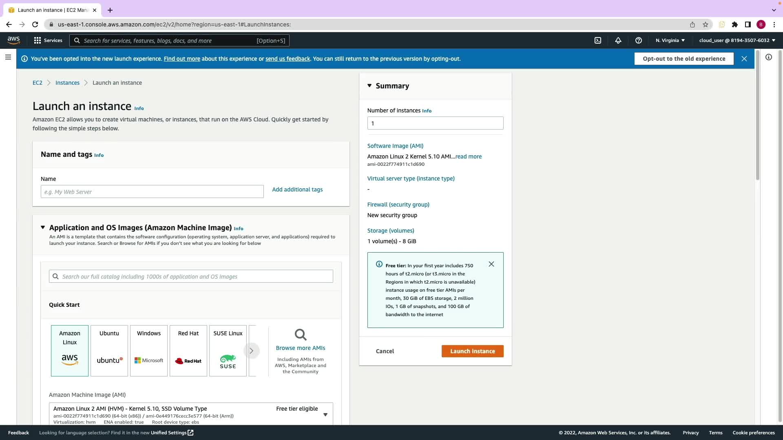Open the left navigation hamburger menu
Screen dimensions: 783x440
point(8,57)
